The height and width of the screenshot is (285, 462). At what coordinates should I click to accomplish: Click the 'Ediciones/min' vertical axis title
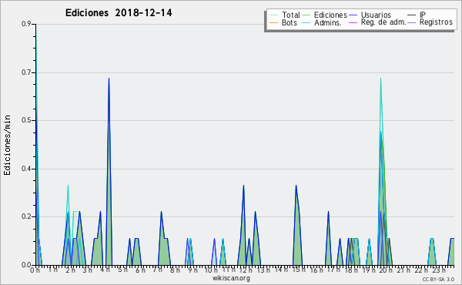7,145
